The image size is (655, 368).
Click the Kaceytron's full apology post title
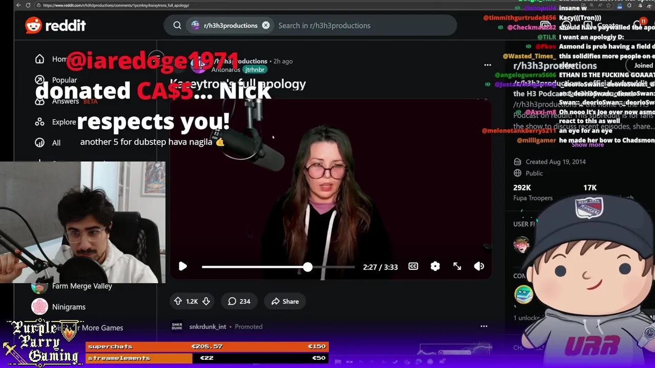(238, 84)
